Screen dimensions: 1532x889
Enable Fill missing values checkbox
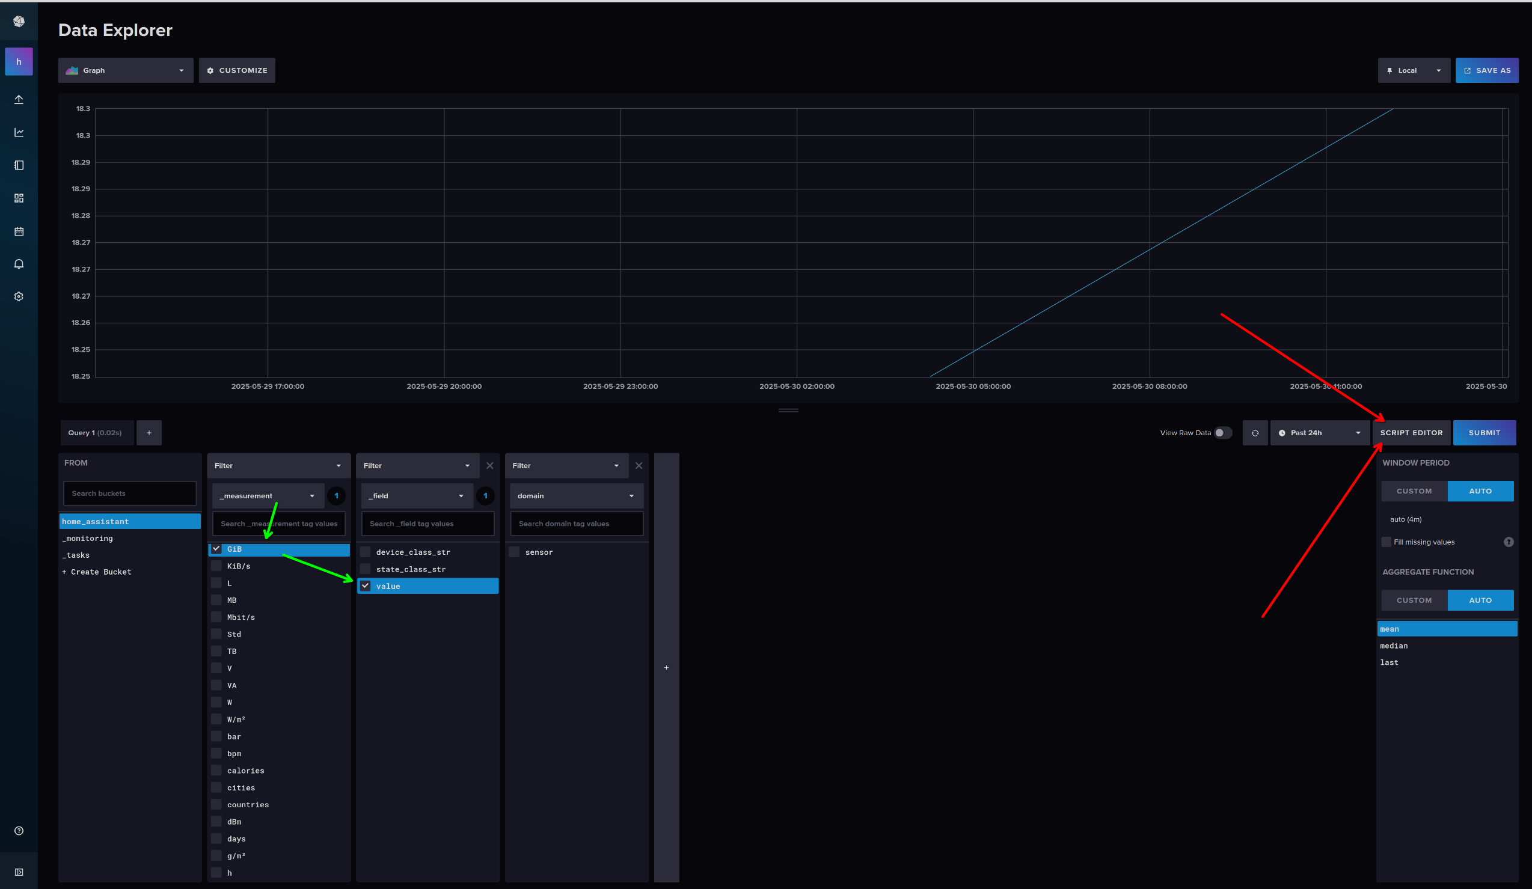click(x=1386, y=542)
